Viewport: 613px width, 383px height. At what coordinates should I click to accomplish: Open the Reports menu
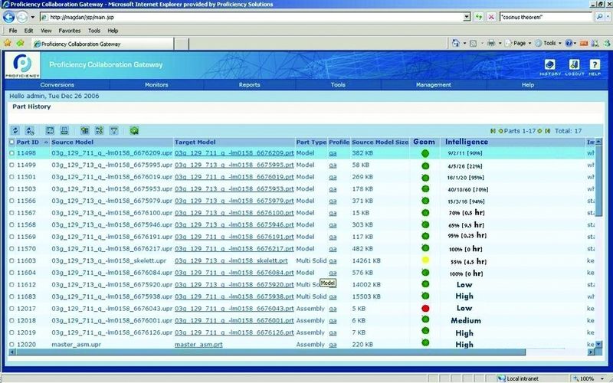(x=250, y=85)
